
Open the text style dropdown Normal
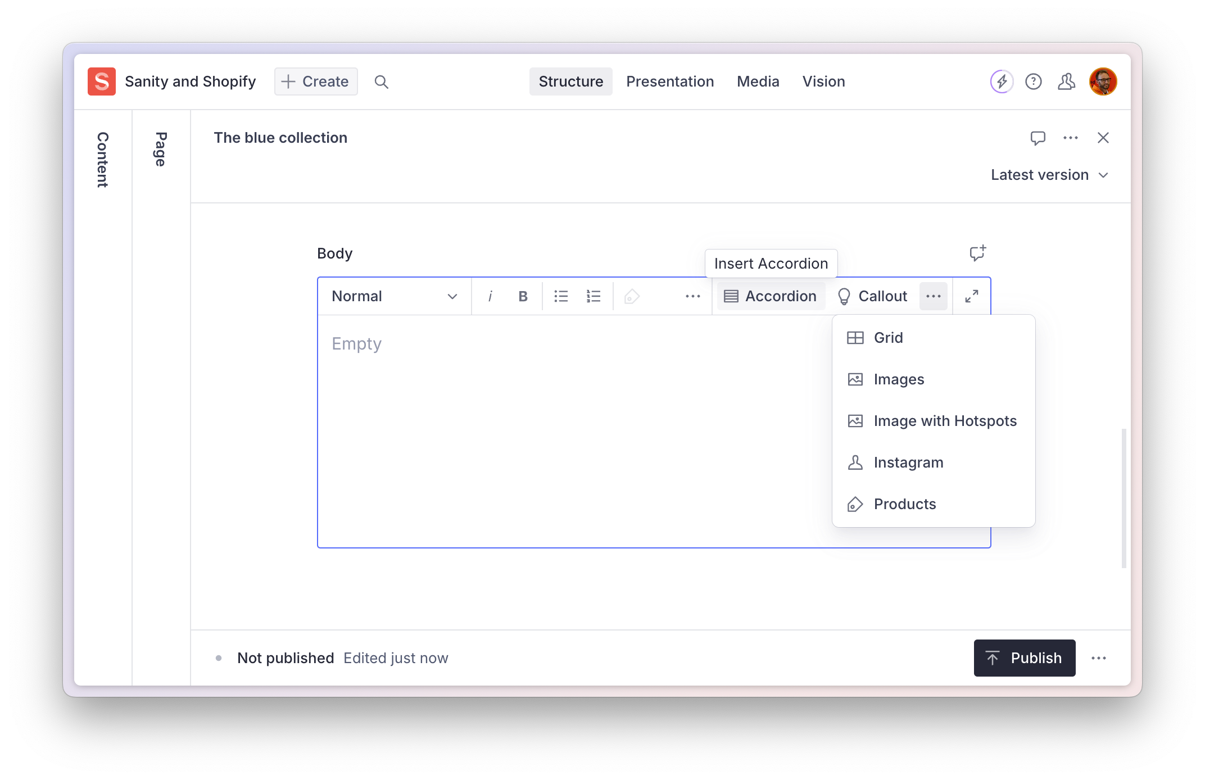point(393,296)
